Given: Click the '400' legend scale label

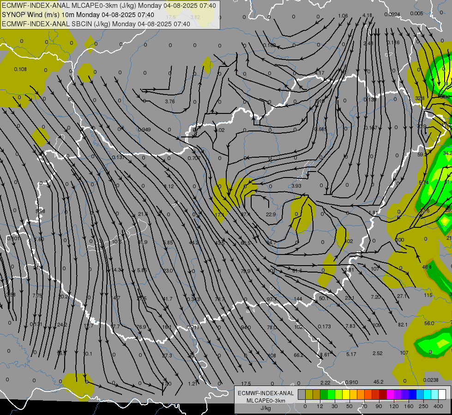Looking at the screenshot, I should 438,406.
